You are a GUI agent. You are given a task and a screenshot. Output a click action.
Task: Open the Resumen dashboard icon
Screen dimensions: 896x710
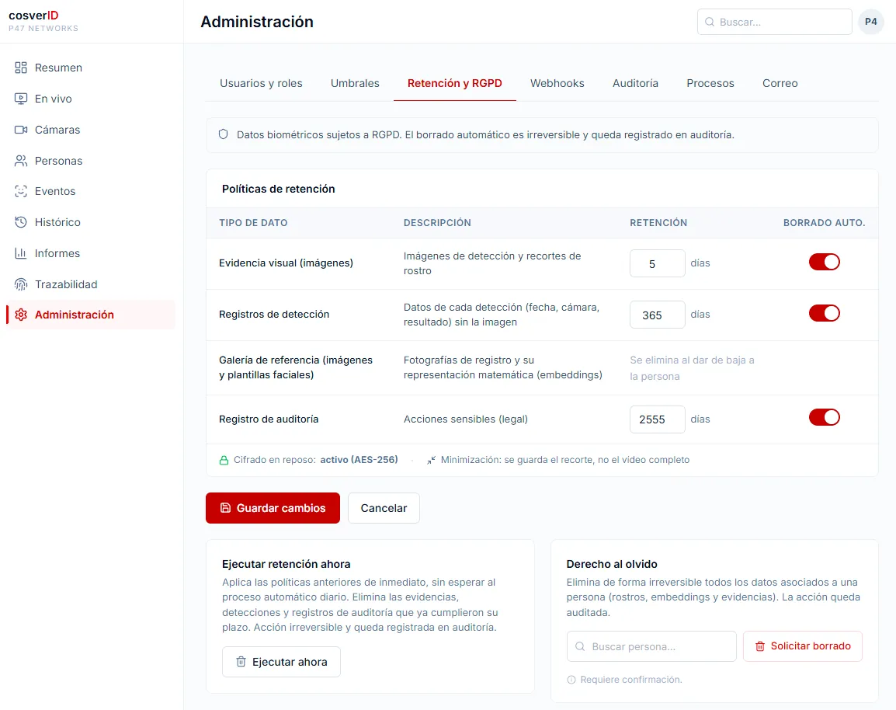(x=20, y=68)
